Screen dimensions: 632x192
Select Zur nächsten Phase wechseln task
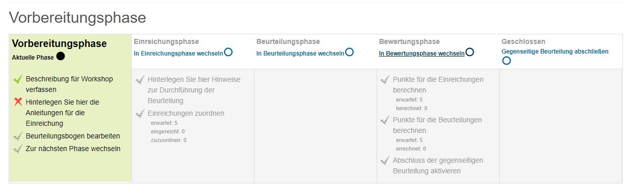(x=73, y=149)
